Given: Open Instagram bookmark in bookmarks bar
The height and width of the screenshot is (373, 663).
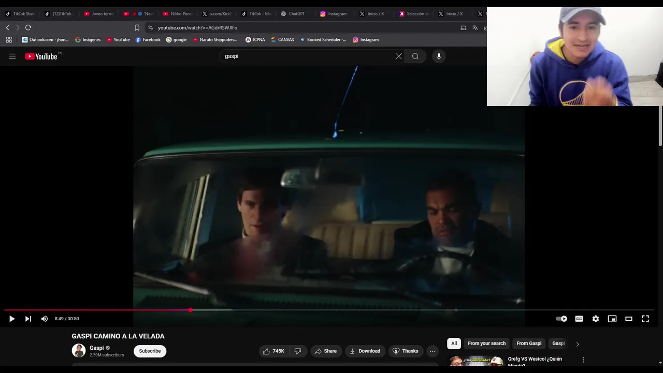Looking at the screenshot, I should click(x=366, y=39).
